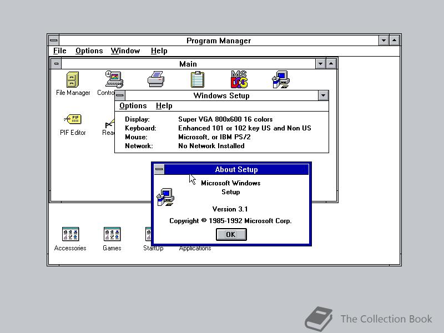Minimize the Program Manager window
444x333 pixels.
pos(384,41)
